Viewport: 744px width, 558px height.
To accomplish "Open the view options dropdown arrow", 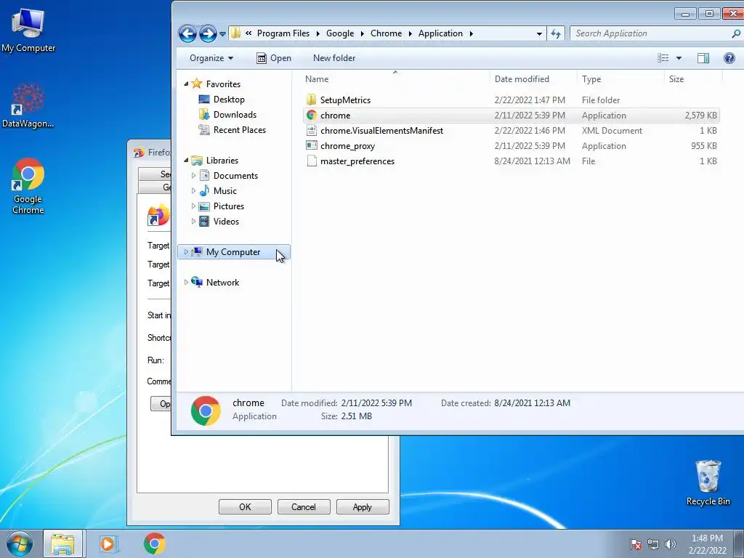I will [x=679, y=58].
